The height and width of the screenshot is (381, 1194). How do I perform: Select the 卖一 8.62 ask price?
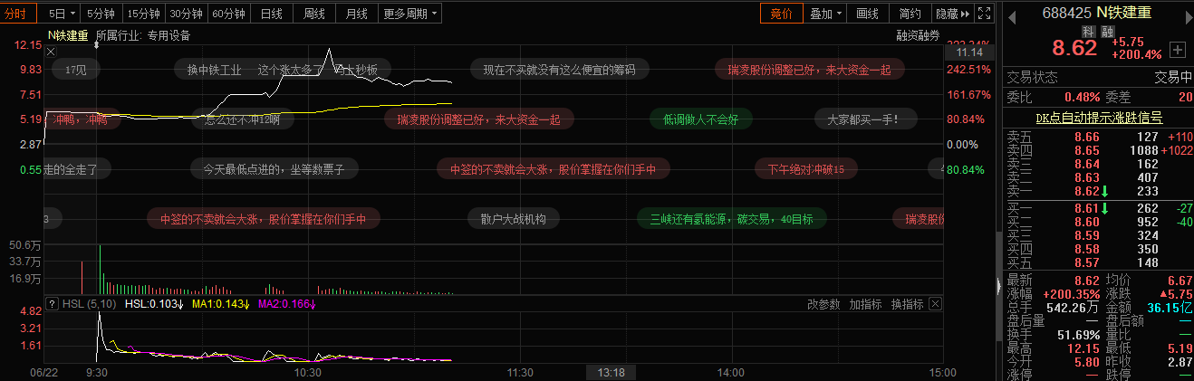coord(1086,191)
